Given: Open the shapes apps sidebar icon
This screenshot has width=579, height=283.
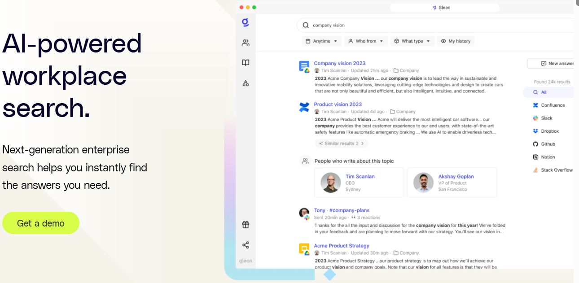Looking at the screenshot, I should click(x=246, y=83).
